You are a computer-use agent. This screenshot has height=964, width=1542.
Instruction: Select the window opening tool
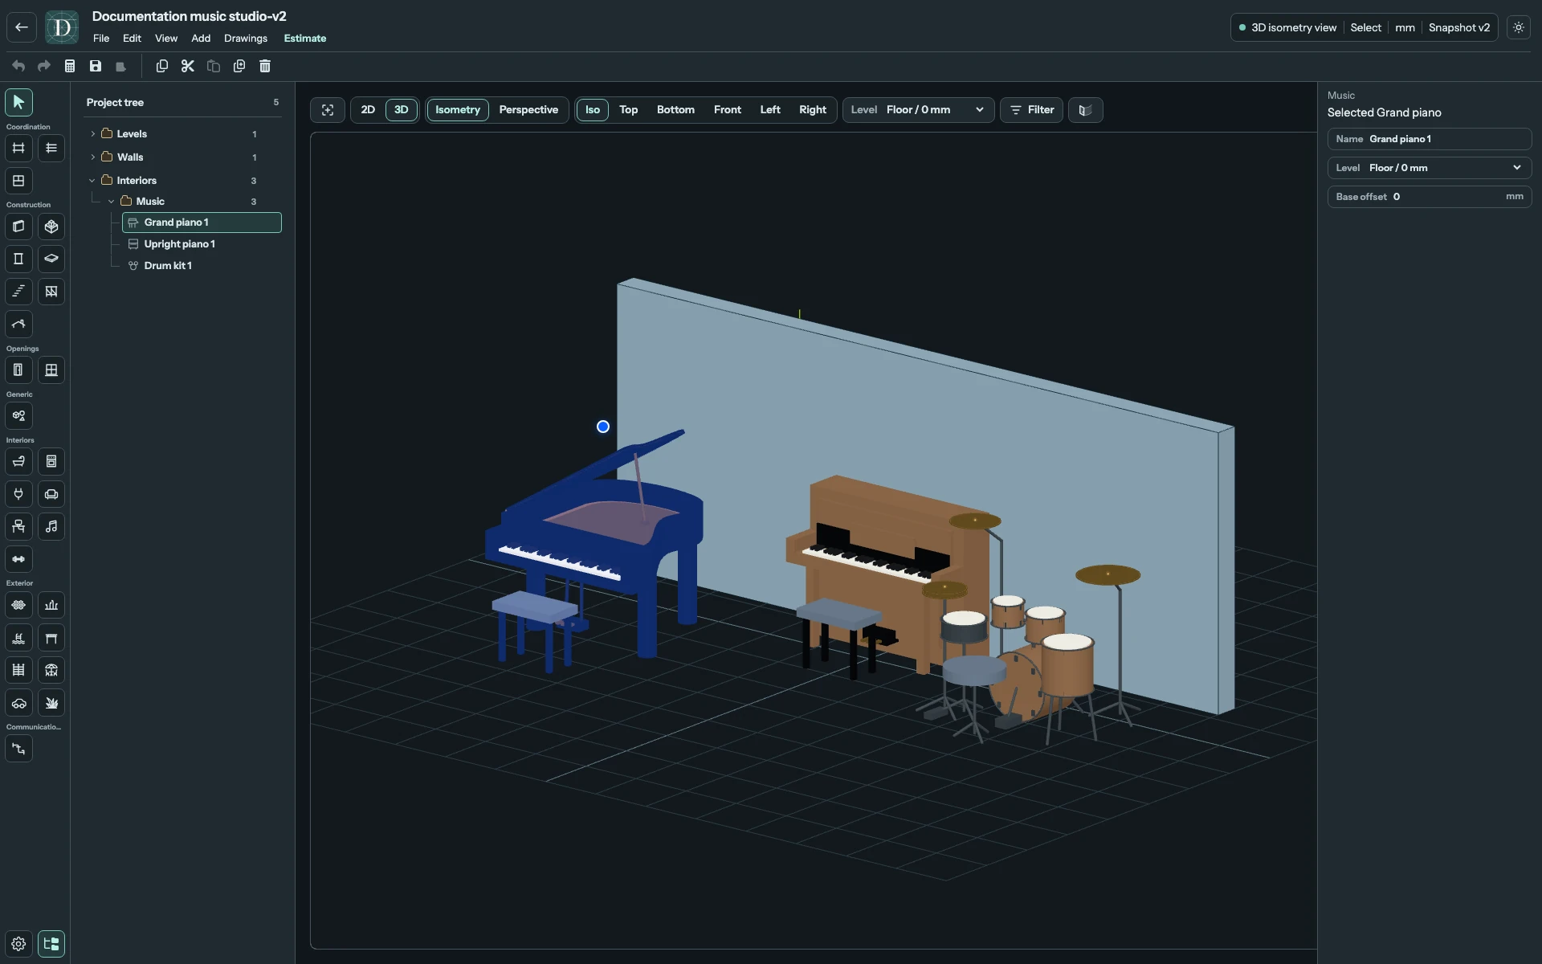click(51, 370)
